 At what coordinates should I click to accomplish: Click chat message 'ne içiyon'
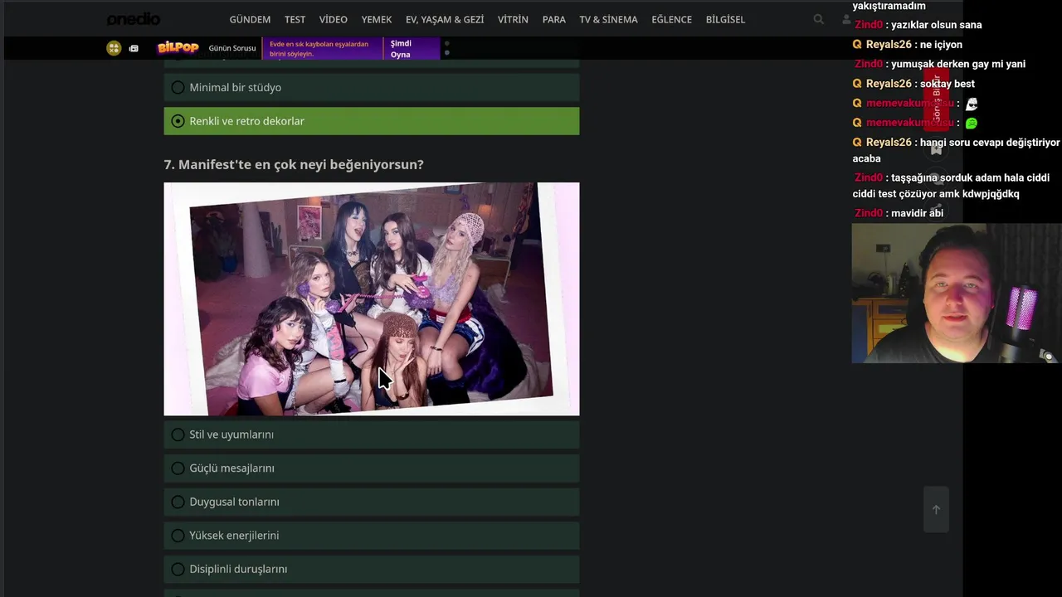pos(941,45)
